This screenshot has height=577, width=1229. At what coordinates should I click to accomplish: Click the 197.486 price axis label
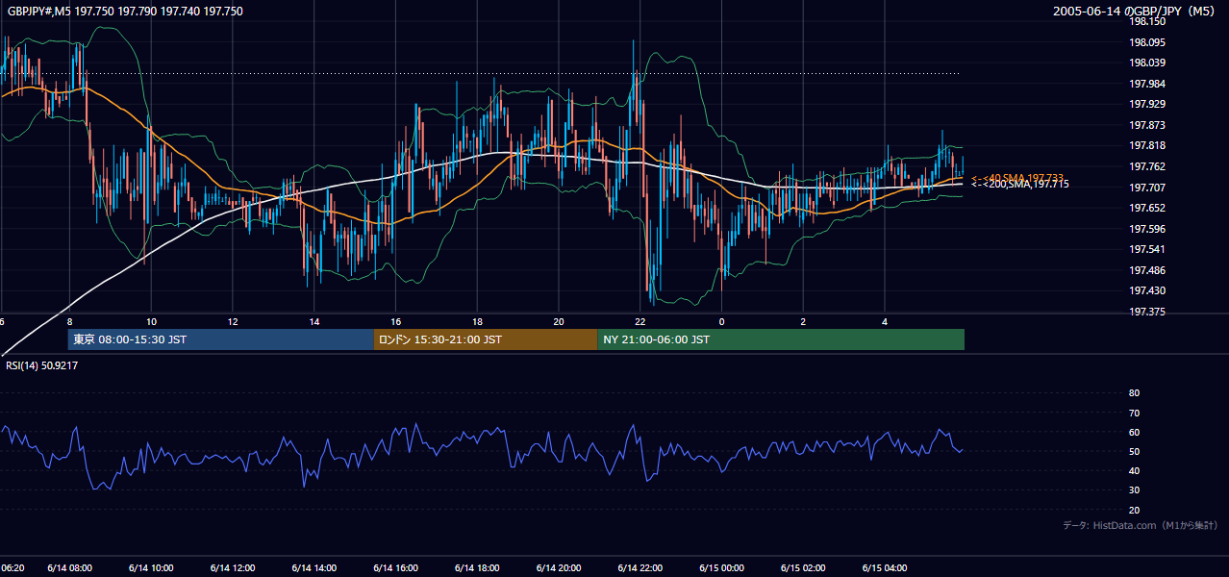click(x=1147, y=270)
